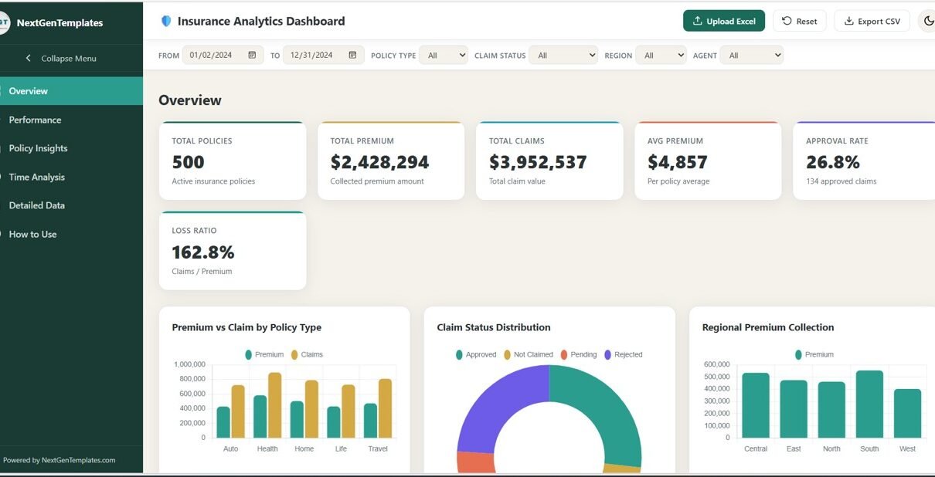Expand the Agent filter dropdown
The height and width of the screenshot is (477, 935).
point(751,56)
